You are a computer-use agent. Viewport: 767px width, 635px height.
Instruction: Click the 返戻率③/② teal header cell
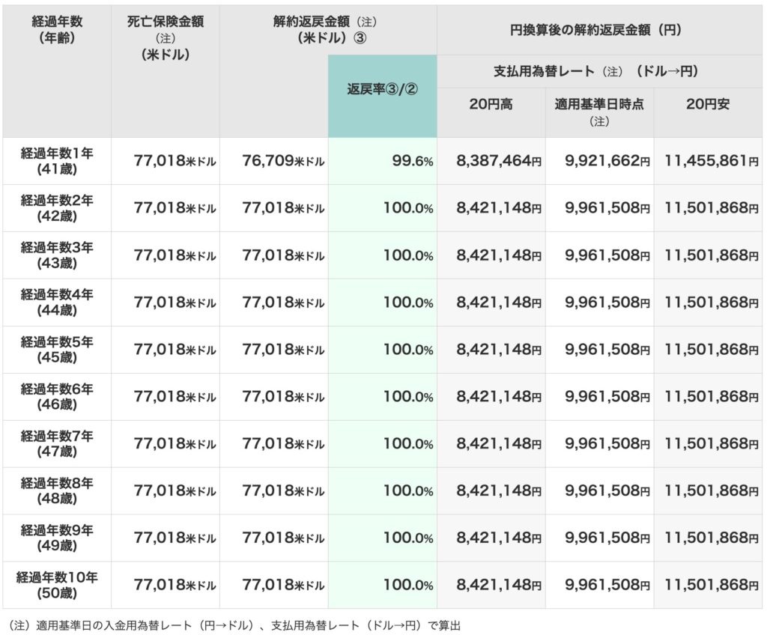point(382,88)
